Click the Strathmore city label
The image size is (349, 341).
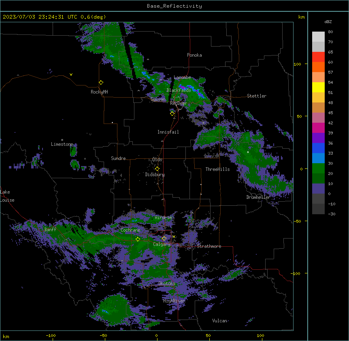[x=209, y=246]
